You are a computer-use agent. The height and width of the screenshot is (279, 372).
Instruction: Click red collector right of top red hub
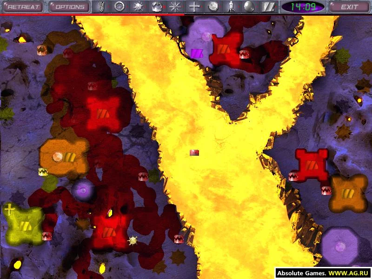(245, 54)
